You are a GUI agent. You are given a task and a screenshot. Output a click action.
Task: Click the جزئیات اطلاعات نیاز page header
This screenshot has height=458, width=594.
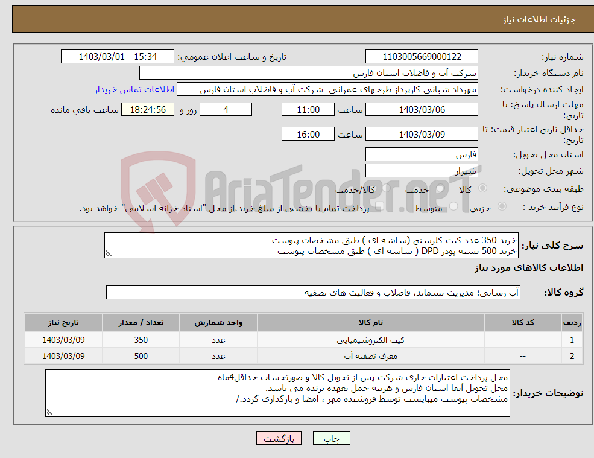click(539, 19)
